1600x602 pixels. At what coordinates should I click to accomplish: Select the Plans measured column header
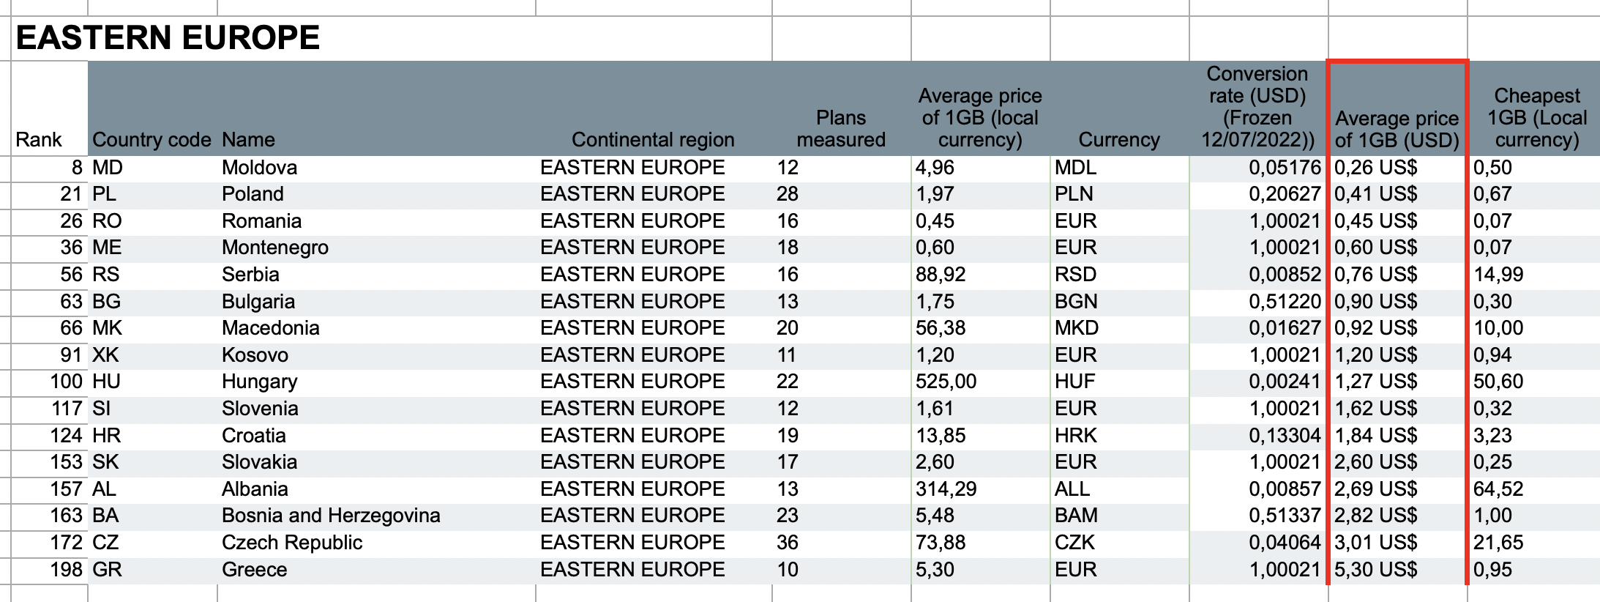coord(841,108)
